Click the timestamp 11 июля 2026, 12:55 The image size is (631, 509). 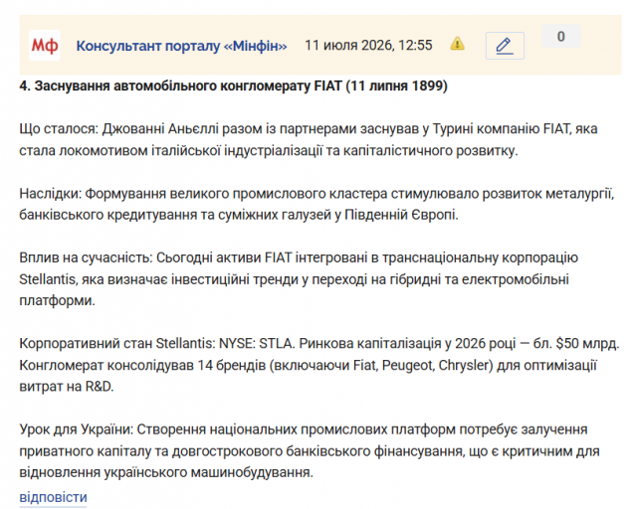pos(368,45)
